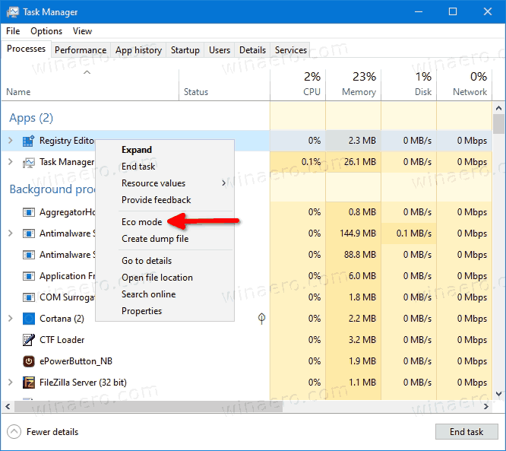
Task: Expand the Registry Editor process row
Action: pyautogui.click(x=11, y=141)
